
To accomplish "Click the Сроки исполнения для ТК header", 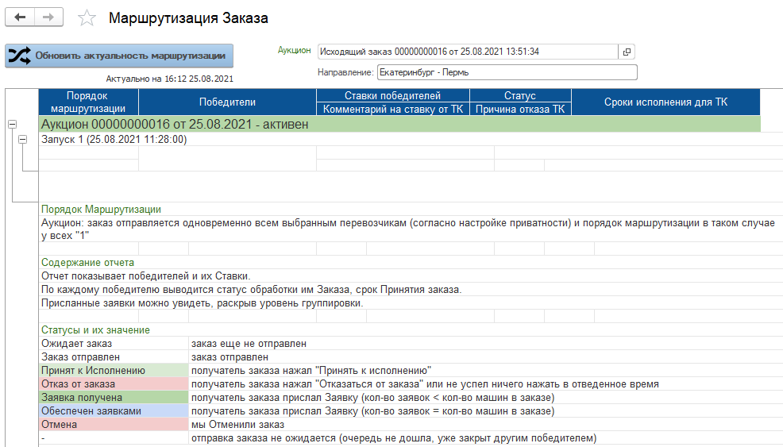I will point(665,102).
